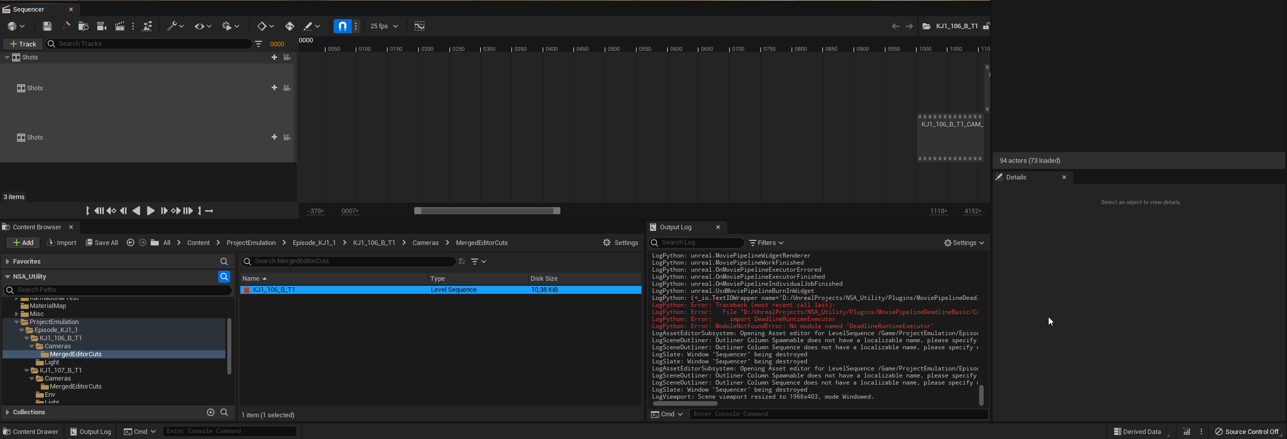Go back in the Sequencer sequence history
Screen dimensions: 1287x439
(x=895, y=26)
